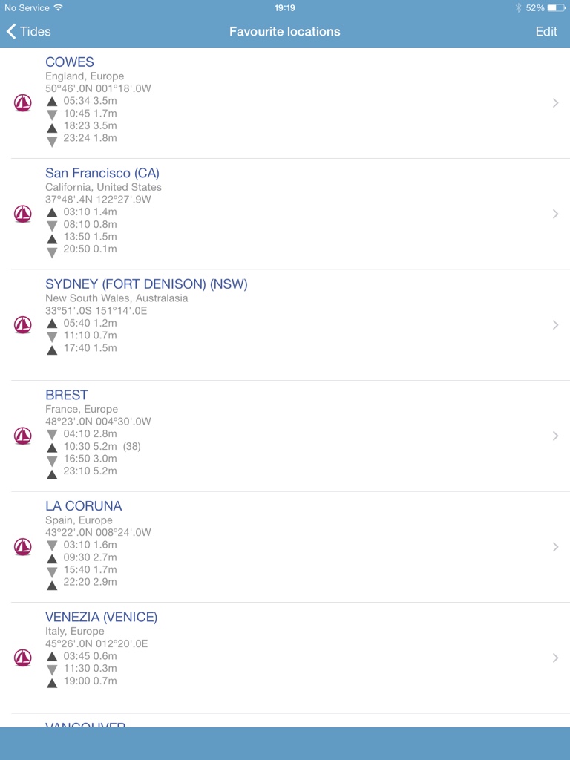Go back to Tides screen
Screen dimensions: 570x760
click(28, 31)
